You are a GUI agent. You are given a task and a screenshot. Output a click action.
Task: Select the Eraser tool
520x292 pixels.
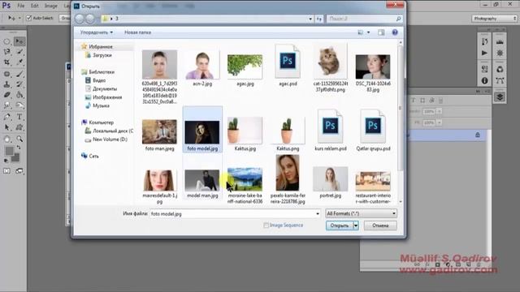(x=7, y=95)
